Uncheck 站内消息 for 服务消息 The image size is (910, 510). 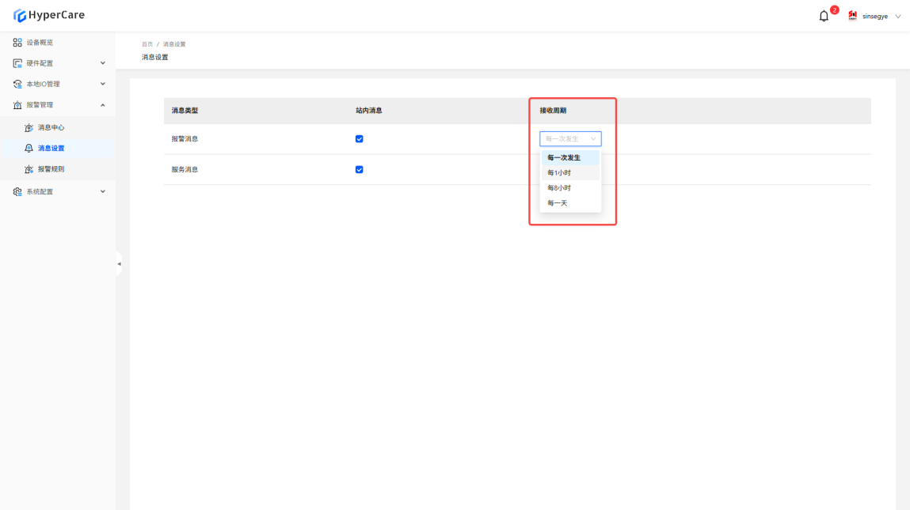click(360, 170)
